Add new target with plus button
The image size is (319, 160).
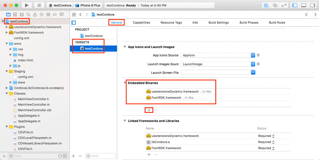(x=74, y=156)
